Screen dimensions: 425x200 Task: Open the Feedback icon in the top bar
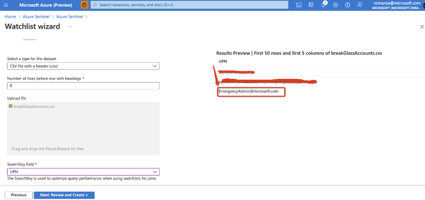(359, 5)
